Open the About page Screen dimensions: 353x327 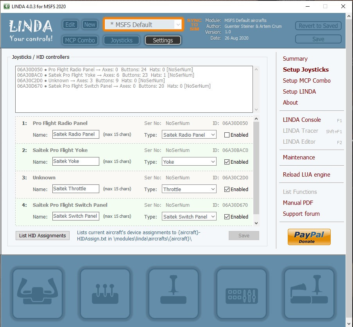point(290,102)
